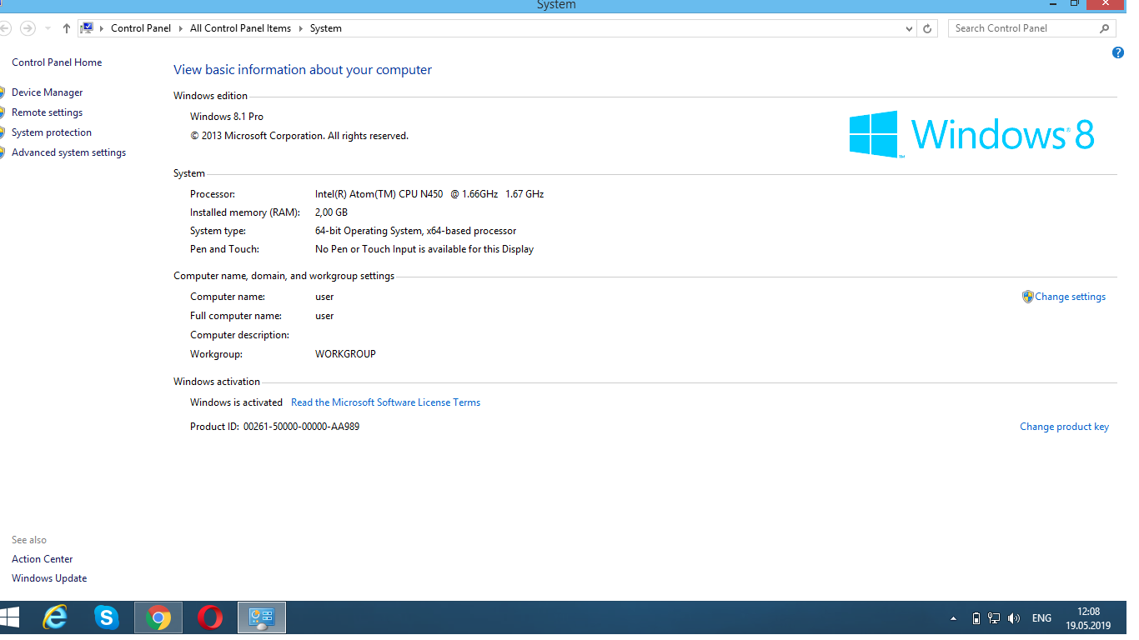Click the "Windows is activated" status text
This screenshot has height=640, width=1139.
(237, 402)
